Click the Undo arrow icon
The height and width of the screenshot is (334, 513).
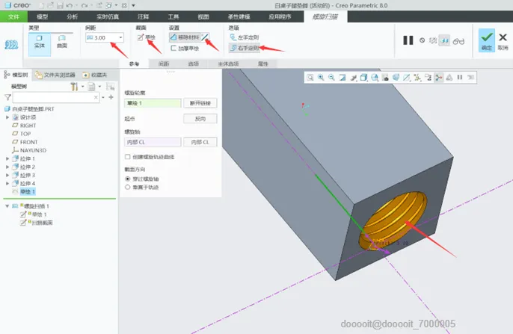point(69,5)
